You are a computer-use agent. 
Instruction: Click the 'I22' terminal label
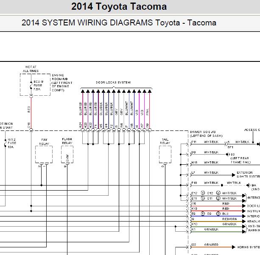(194, 244)
